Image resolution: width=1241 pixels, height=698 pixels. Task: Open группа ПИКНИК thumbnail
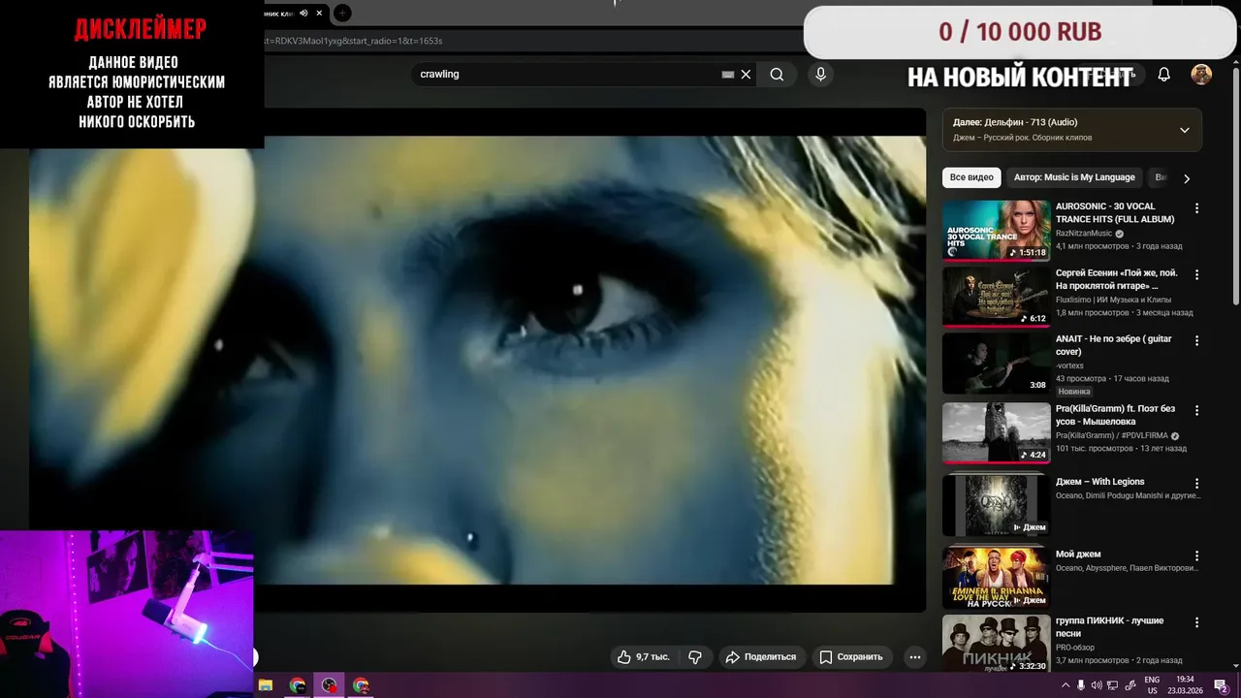point(996,644)
